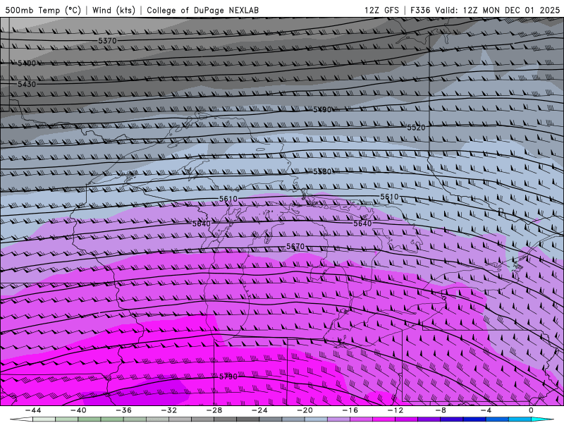Click the 5580 contour label

(322, 171)
